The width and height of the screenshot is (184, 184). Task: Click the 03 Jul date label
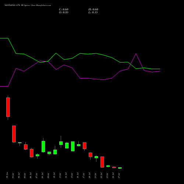(25, 176)
